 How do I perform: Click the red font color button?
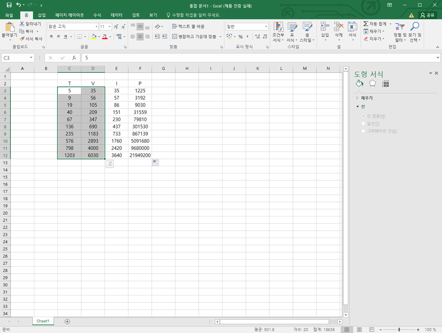pos(105,37)
